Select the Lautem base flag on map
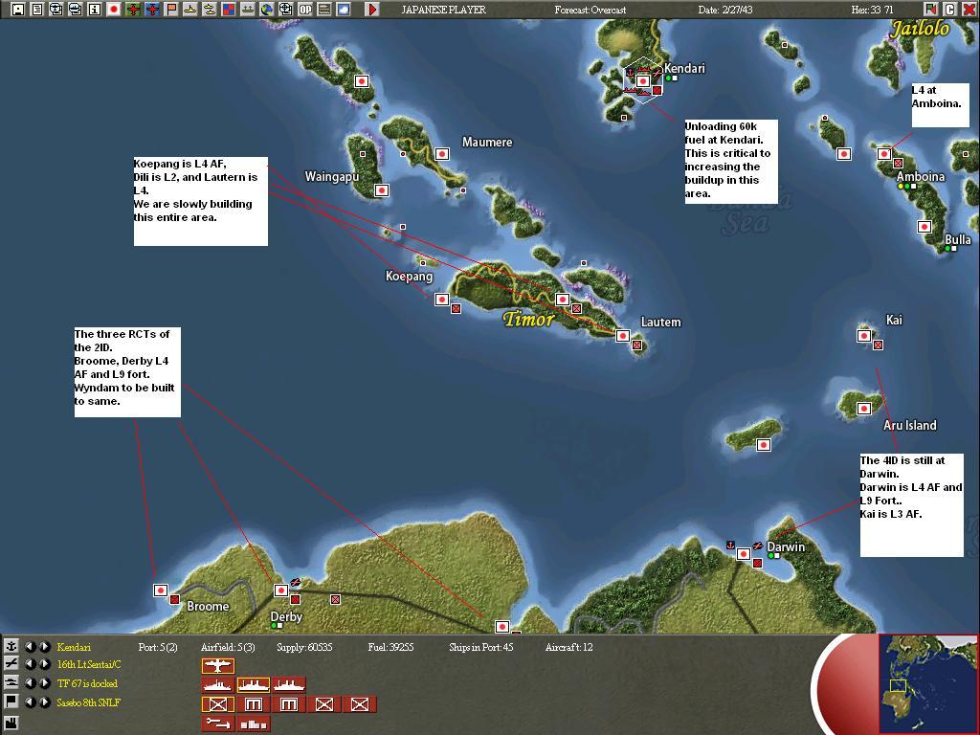Viewport: 980px width, 735px height. pos(622,336)
